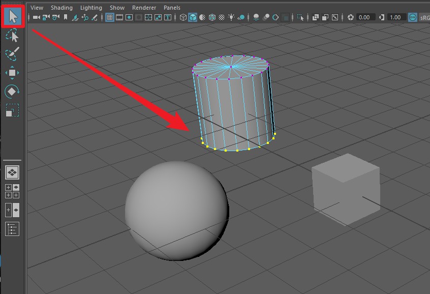Screen dimensions: 430x294
Task: Activate the Select tool arrow
Action: coord(13,16)
